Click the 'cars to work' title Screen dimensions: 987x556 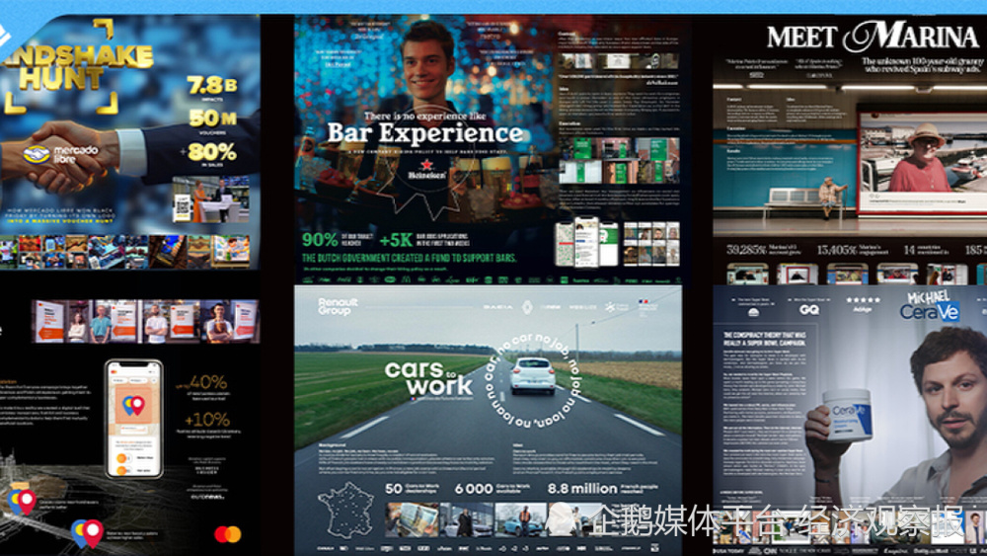428,377
